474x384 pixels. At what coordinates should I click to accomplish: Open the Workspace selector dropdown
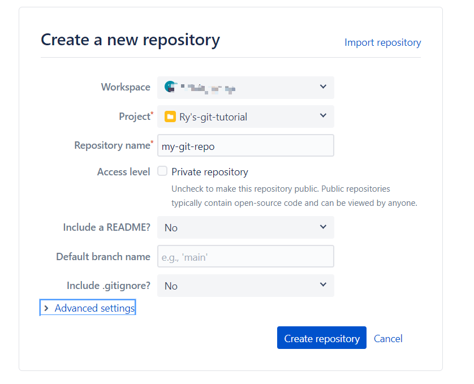click(x=245, y=88)
